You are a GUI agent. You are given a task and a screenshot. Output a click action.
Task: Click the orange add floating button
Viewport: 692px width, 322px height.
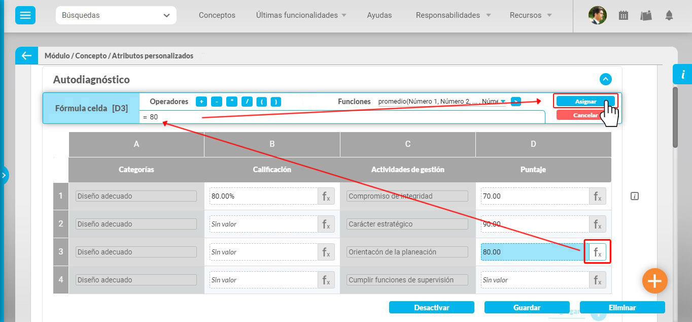(654, 281)
